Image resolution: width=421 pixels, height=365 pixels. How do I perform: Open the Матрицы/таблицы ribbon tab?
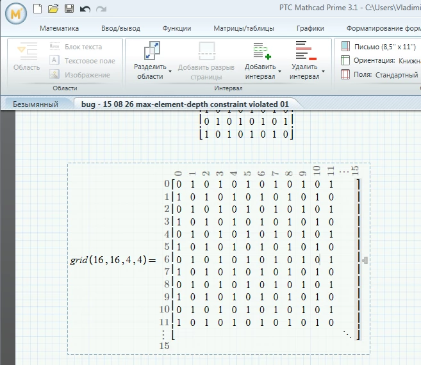[x=244, y=28]
